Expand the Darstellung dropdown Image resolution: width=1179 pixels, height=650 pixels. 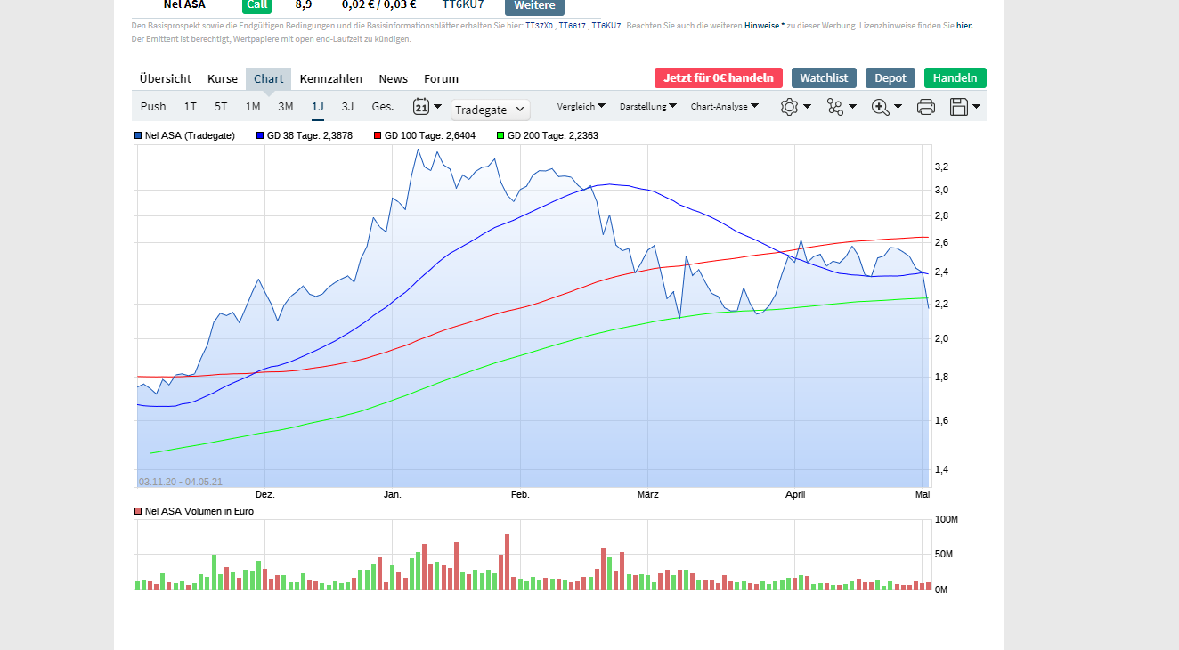click(x=647, y=106)
